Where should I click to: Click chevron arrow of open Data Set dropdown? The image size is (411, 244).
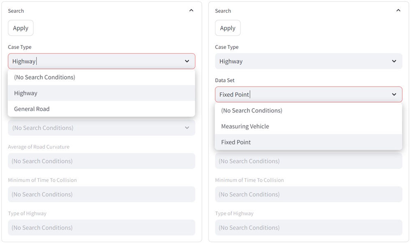pos(394,95)
